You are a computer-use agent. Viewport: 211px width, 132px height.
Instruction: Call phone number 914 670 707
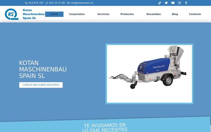(x=36, y=3)
